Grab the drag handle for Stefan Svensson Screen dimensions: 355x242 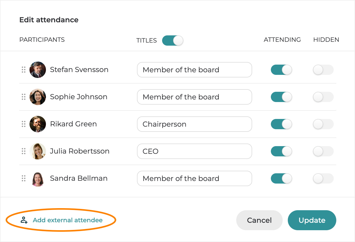pos(24,70)
